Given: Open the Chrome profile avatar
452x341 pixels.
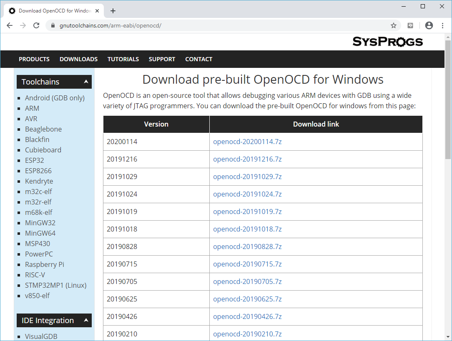Looking at the screenshot, I should [x=429, y=25].
